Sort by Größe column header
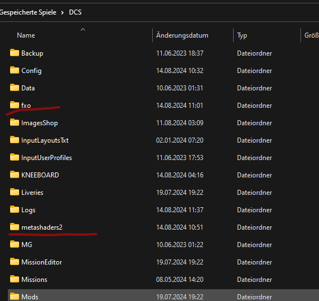 tap(312, 35)
